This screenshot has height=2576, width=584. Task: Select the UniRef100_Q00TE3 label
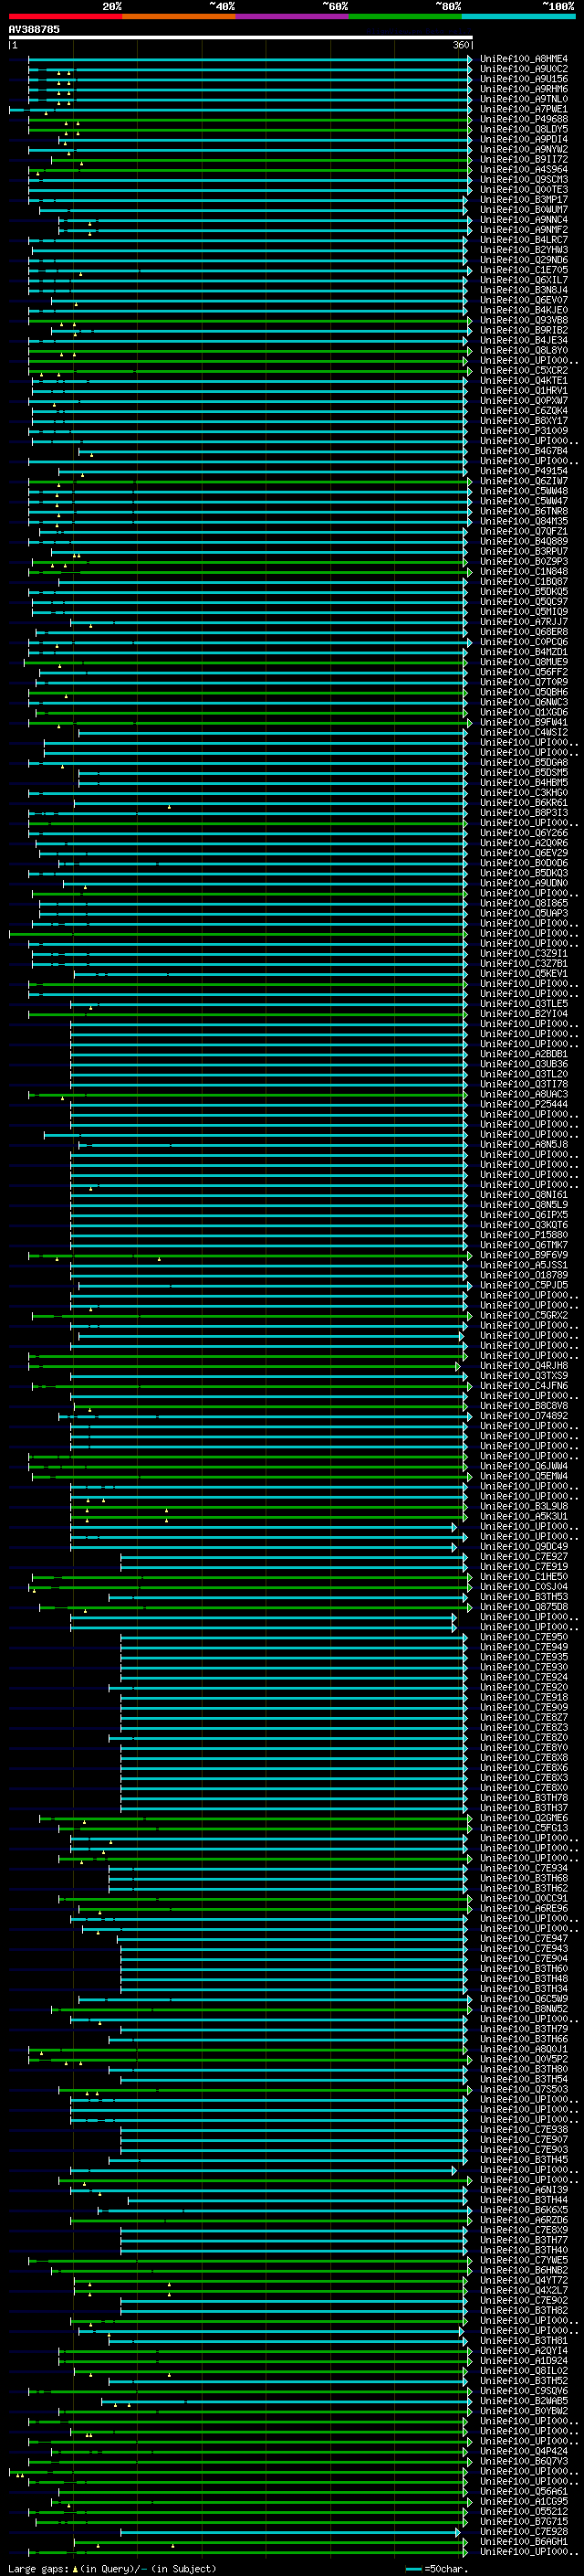point(524,189)
